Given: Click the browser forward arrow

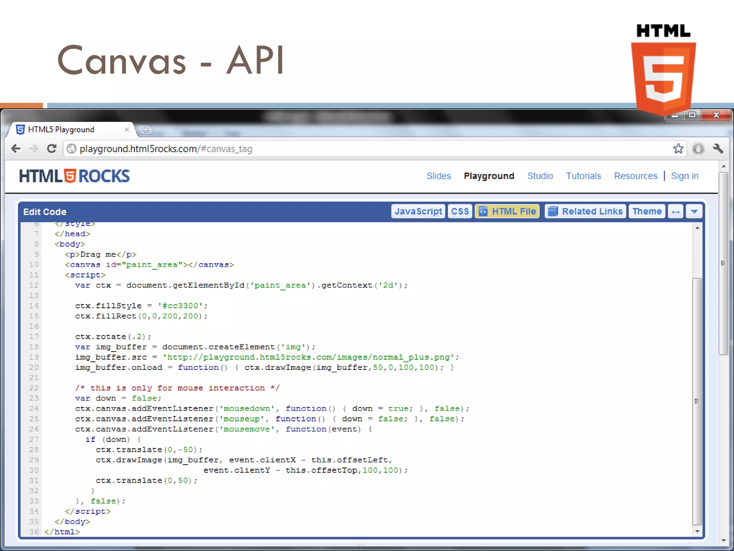Looking at the screenshot, I should 34,149.
